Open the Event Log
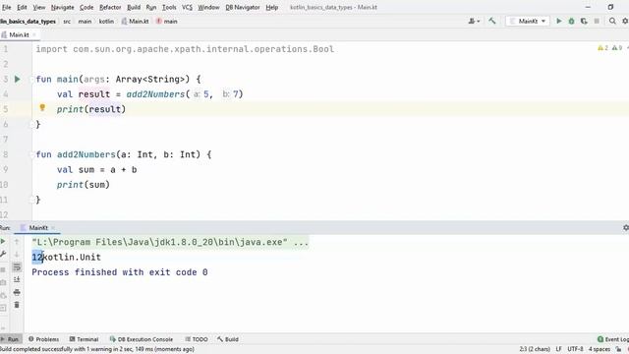 click(x=613, y=339)
